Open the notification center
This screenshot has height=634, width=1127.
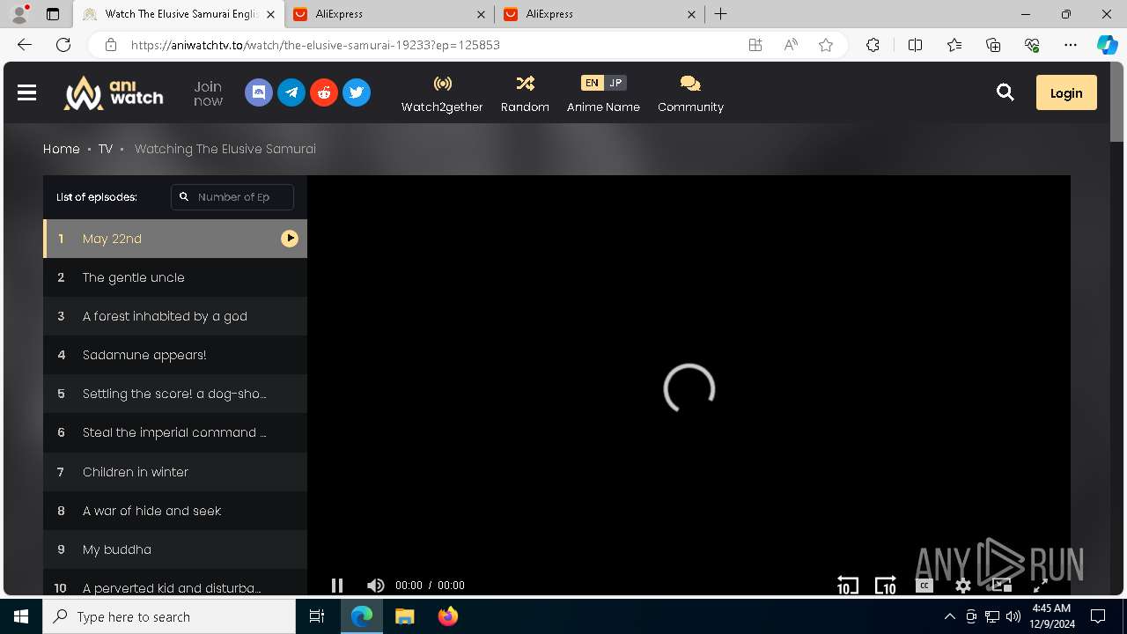click(x=1098, y=616)
